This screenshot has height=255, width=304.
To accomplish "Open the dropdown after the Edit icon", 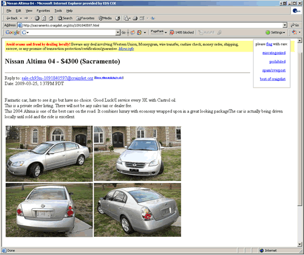I will pos(147,18).
